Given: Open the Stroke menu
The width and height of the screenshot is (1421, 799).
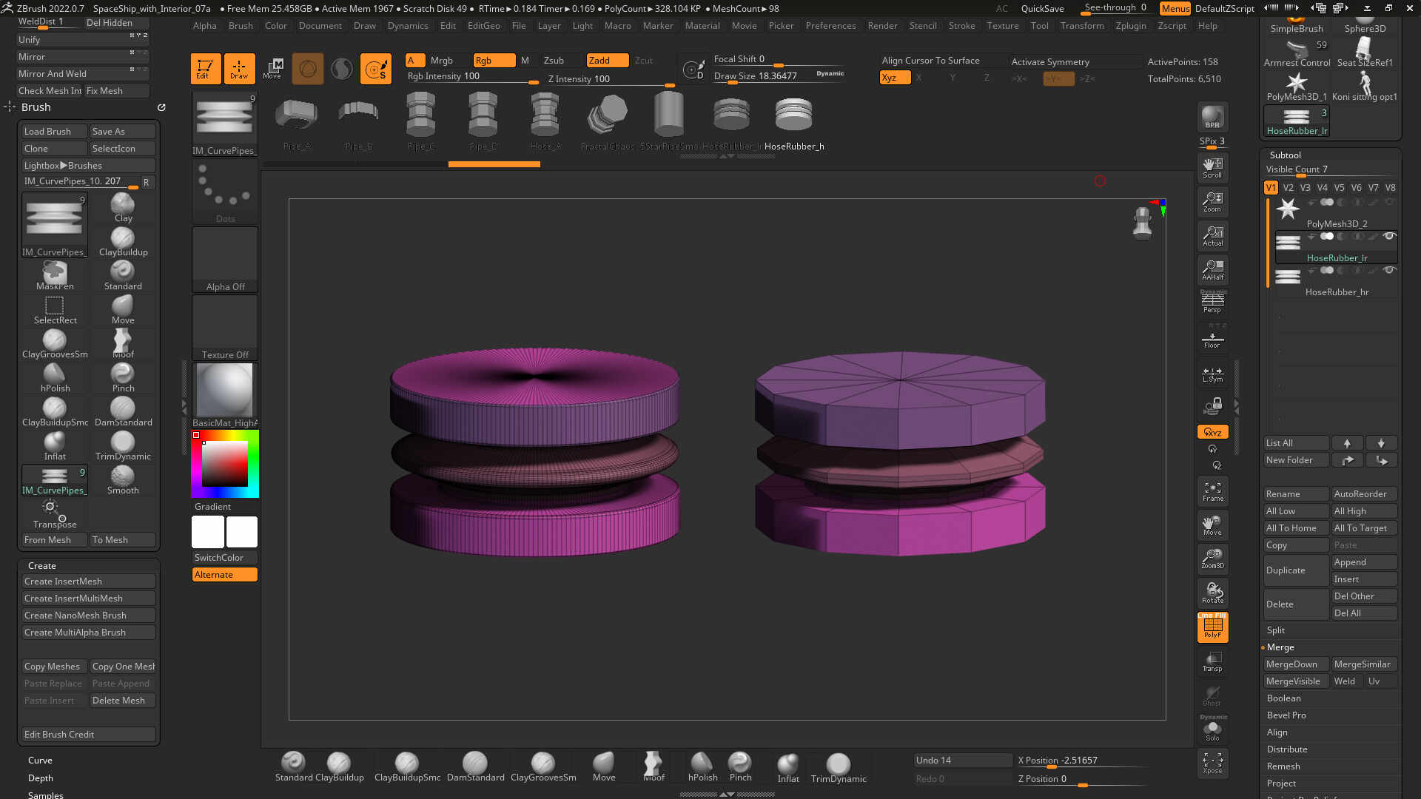Looking at the screenshot, I should point(961,26).
